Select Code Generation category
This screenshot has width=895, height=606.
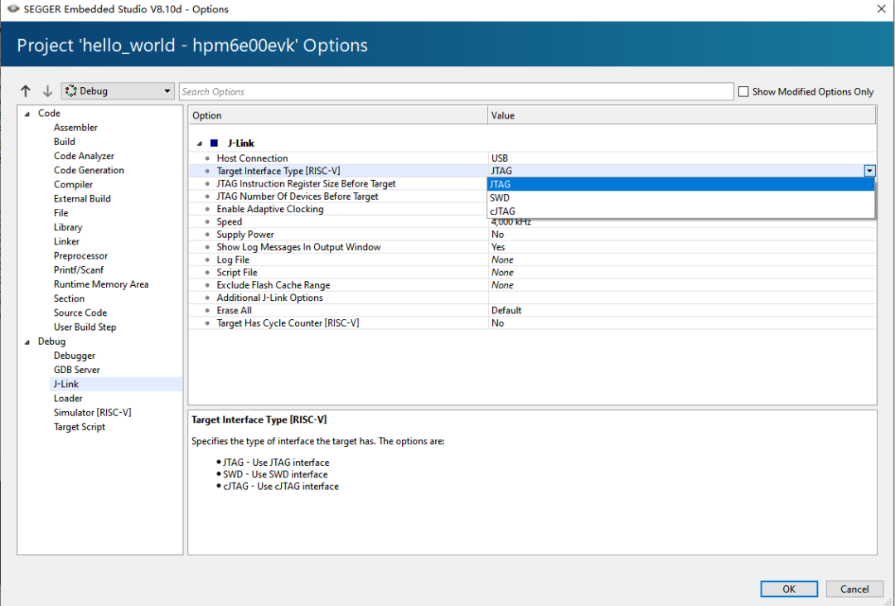pos(89,170)
